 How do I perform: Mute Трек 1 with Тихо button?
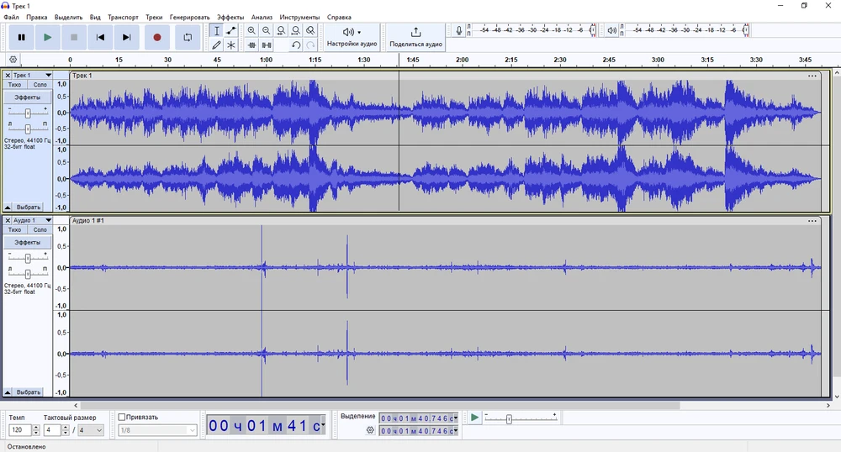[x=15, y=85]
